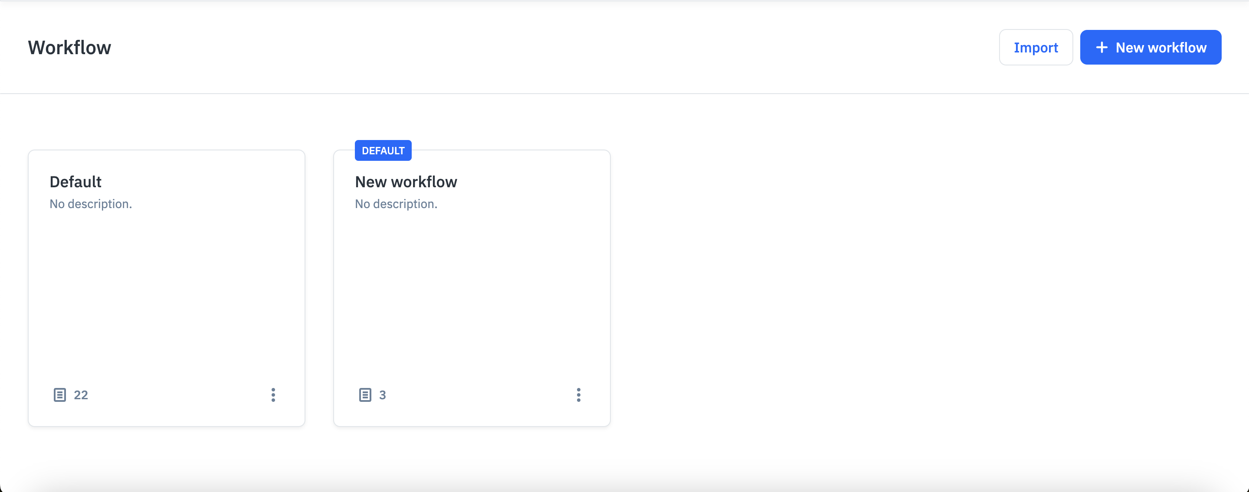Click the document icon beside the count 3
This screenshot has height=492, width=1249.
[x=365, y=394]
